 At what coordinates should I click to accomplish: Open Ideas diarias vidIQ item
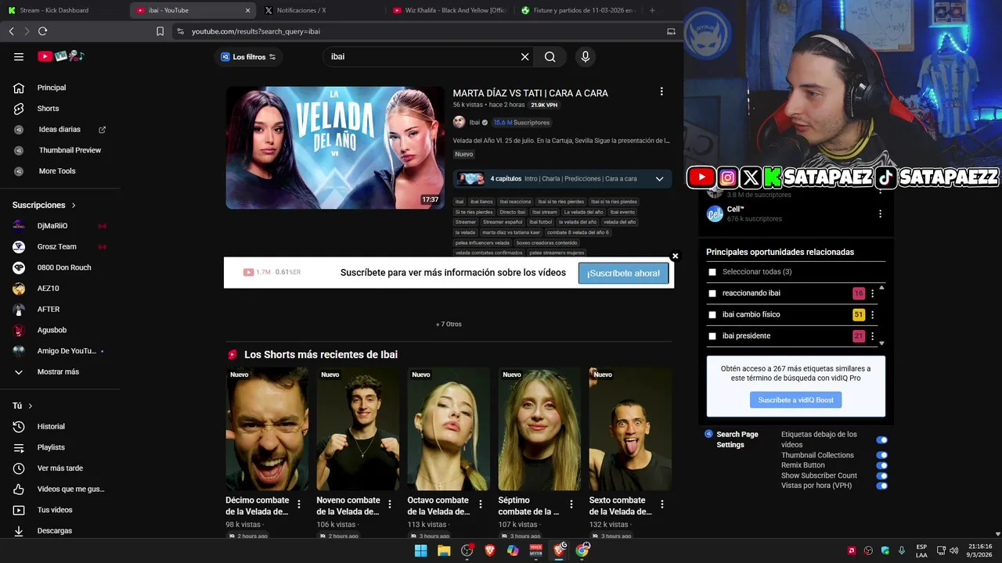59,129
